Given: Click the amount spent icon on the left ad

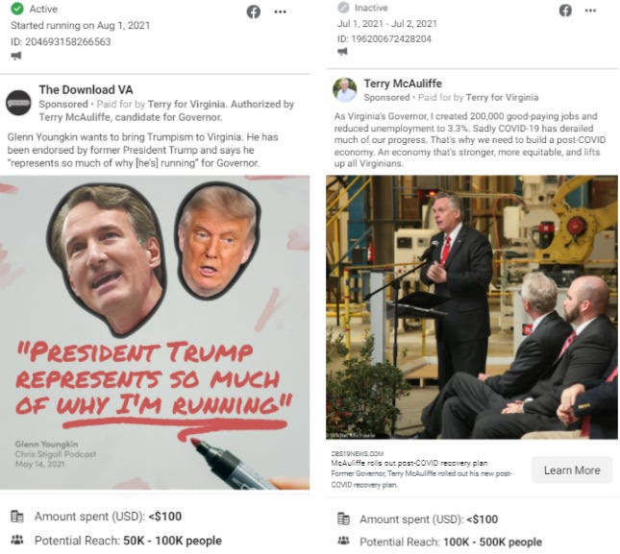Looking at the screenshot, I should (x=17, y=517).
